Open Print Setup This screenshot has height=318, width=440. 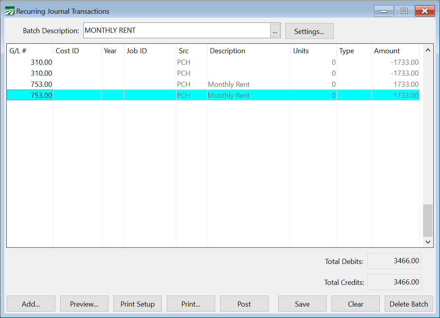[x=137, y=304]
